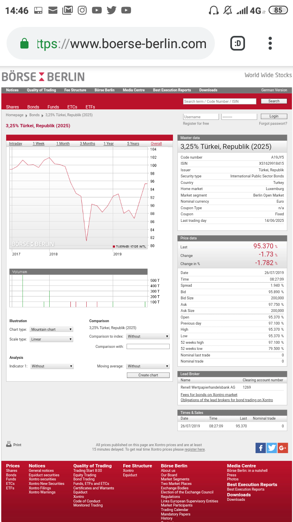Click the Börse Berlin logo

tap(43, 77)
